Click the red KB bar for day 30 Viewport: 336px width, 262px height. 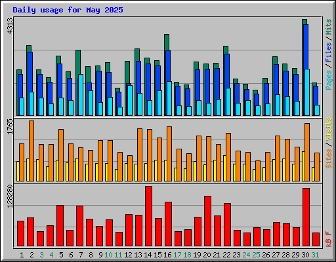click(x=306, y=217)
